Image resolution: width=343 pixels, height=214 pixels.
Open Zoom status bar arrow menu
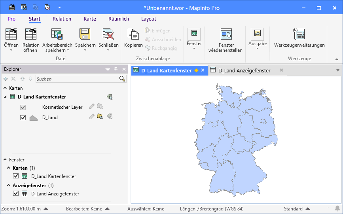point(46,208)
